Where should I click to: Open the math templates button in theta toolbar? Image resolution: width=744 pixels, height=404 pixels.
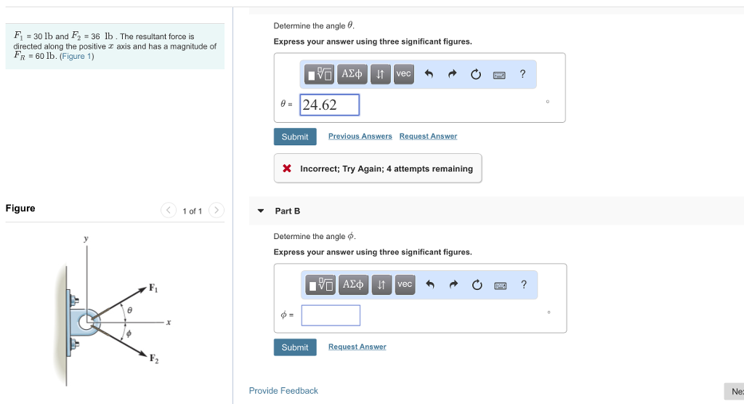[x=320, y=74]
